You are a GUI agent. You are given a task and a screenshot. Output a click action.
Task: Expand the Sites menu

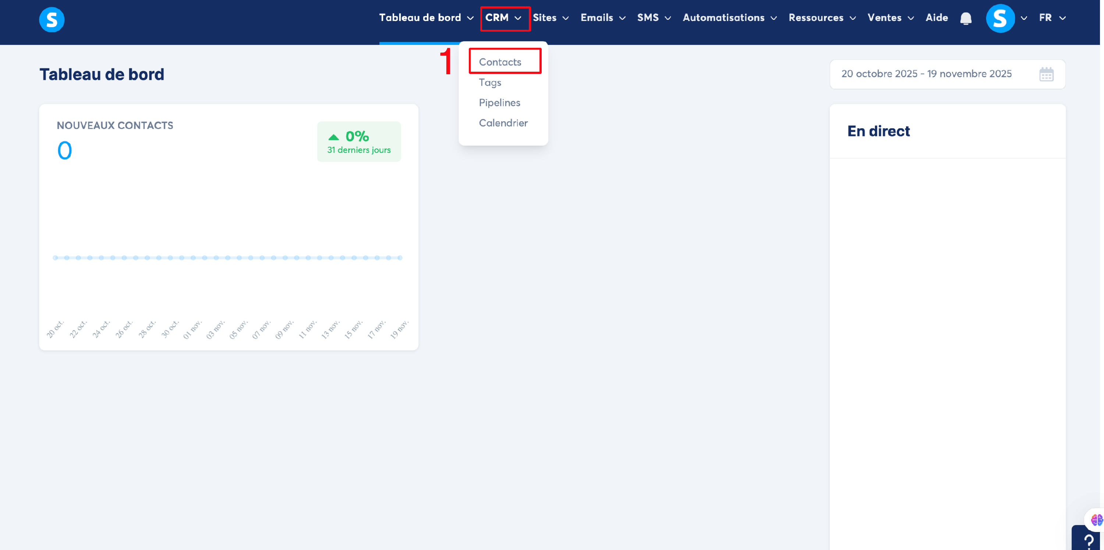[550, 18]
